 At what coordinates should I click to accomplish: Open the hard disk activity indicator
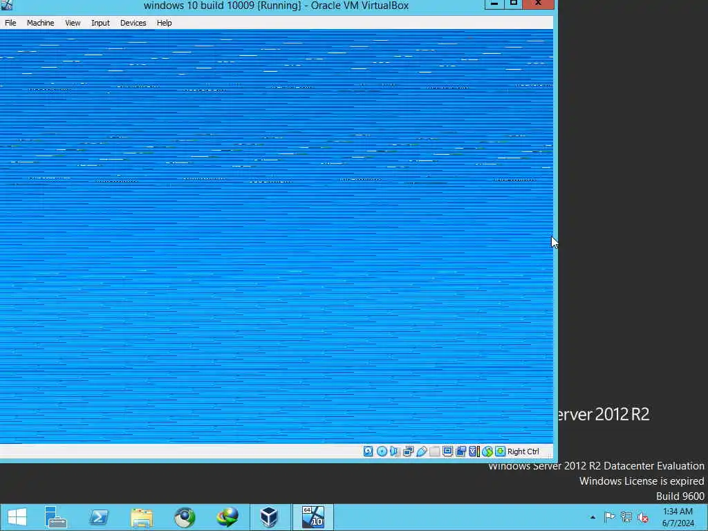point(368,451)
